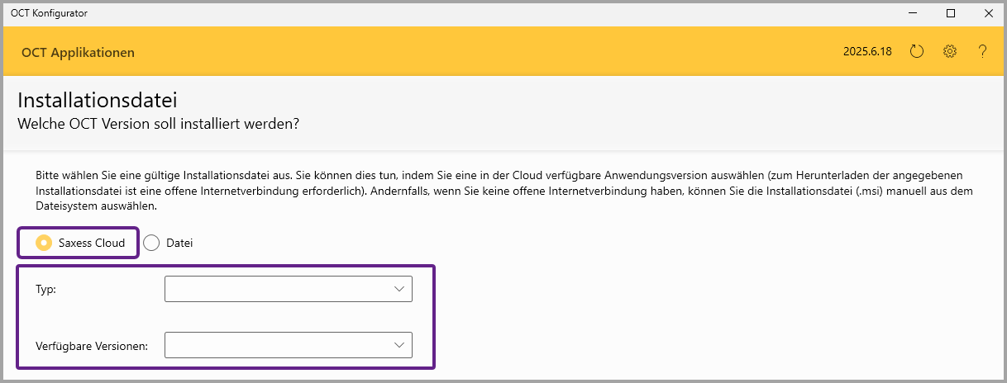Select the Saxess Cloud radio button
1007x383 pixels.
(45, 243)
